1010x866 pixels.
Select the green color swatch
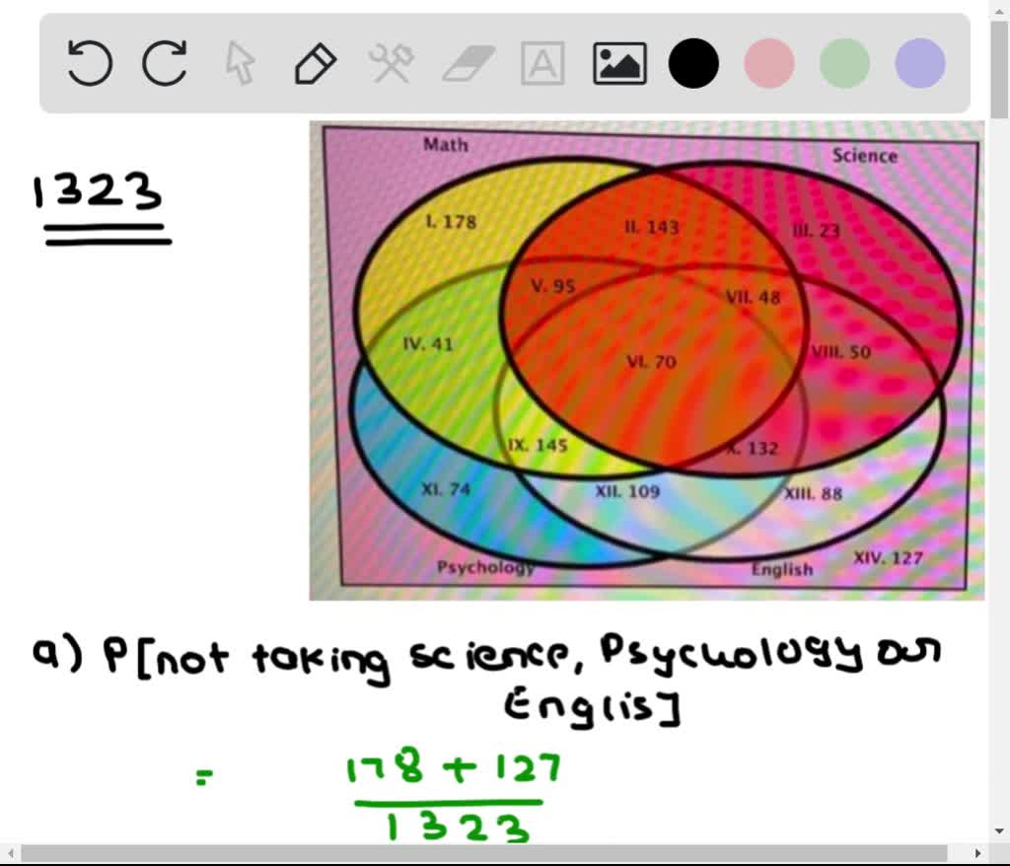point(844,63)
